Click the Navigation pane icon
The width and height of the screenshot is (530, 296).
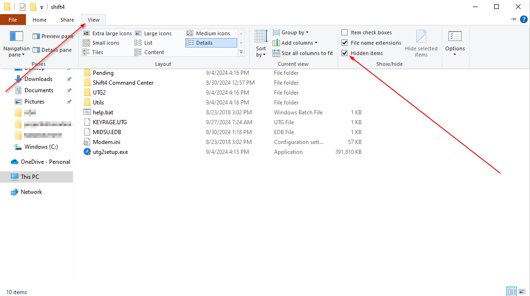pyautogui.click(x=16, y=37)
